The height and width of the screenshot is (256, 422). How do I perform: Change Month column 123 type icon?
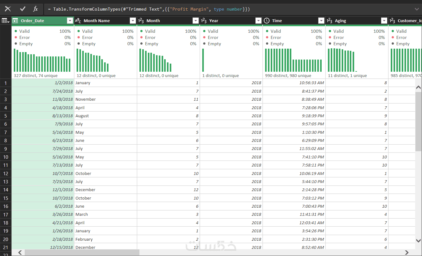[141, 21]
